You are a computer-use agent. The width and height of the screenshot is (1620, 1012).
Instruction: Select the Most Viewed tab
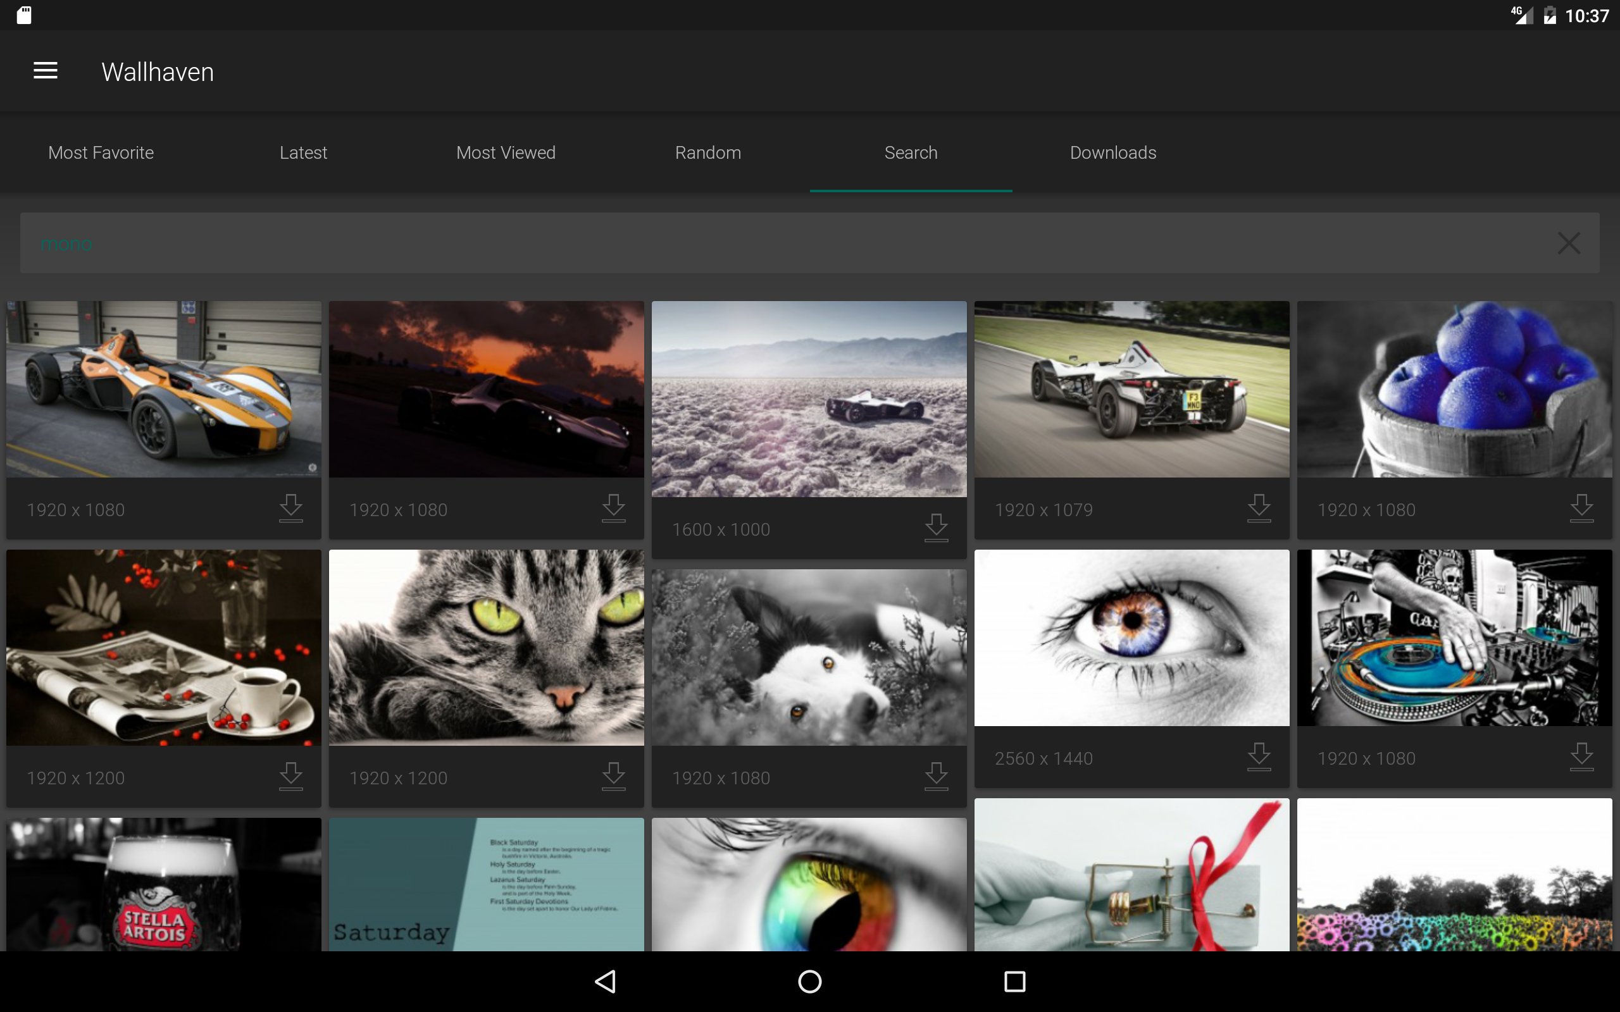pyautogui.click(x=506, y=152)
